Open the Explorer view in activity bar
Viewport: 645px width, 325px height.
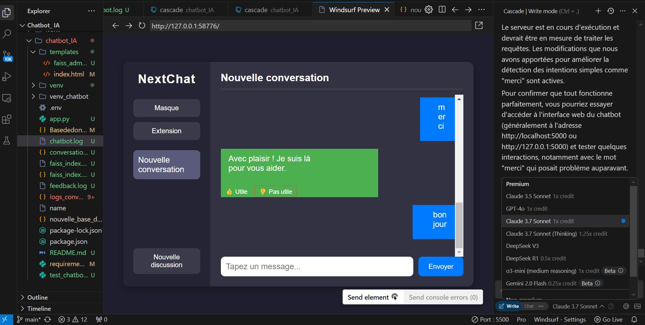[7, 13]
